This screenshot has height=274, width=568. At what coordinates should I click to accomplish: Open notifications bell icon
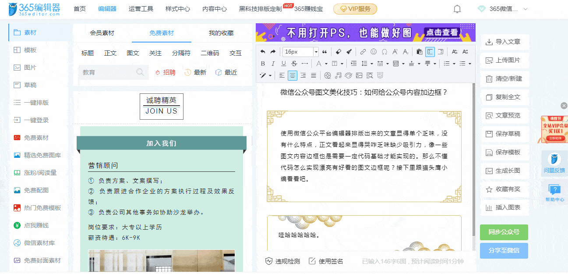pos(457,9)
